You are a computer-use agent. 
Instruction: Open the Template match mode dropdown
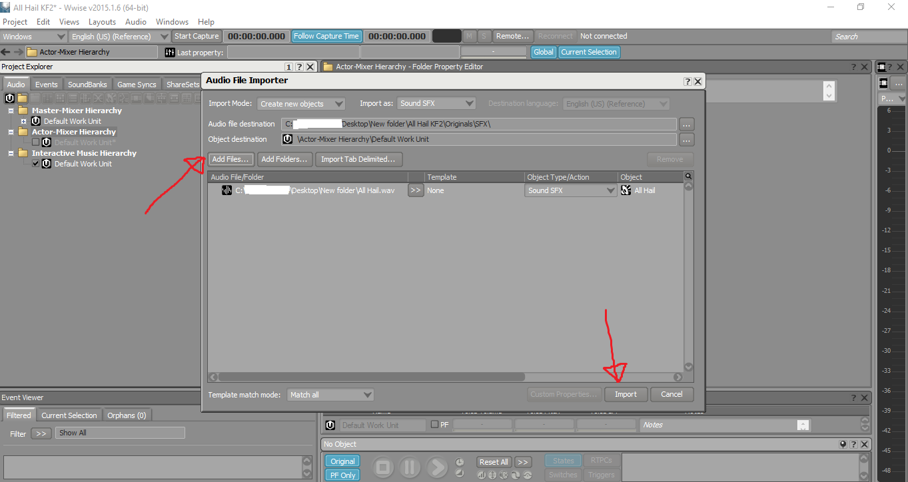[330, 395]
